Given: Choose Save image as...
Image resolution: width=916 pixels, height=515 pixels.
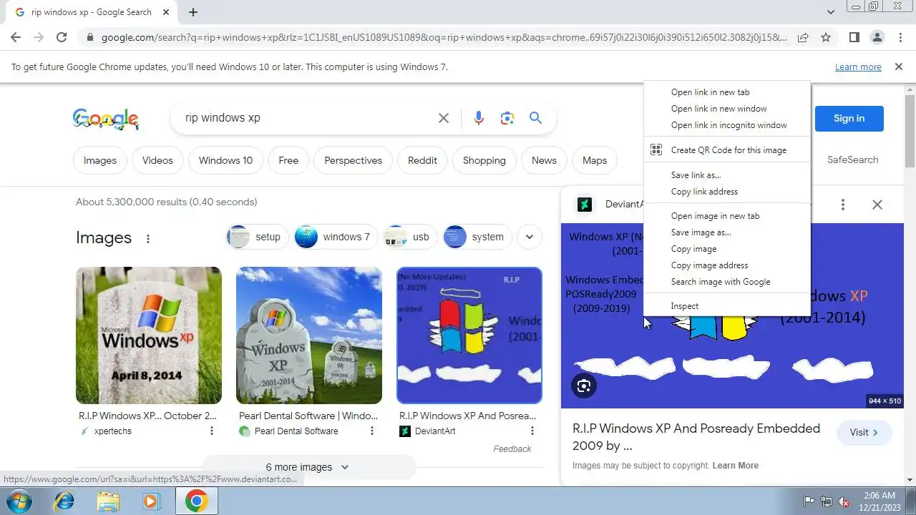Looking at the screenshot, I should coord(727,232).
